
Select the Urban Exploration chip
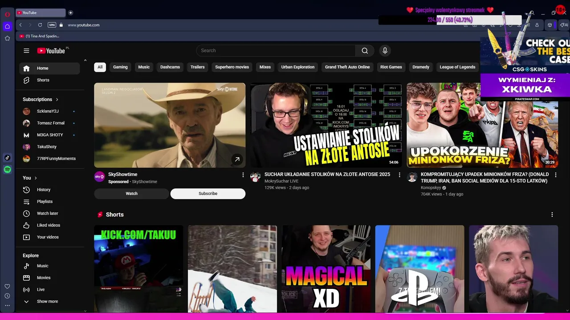(x=298, y=67)
